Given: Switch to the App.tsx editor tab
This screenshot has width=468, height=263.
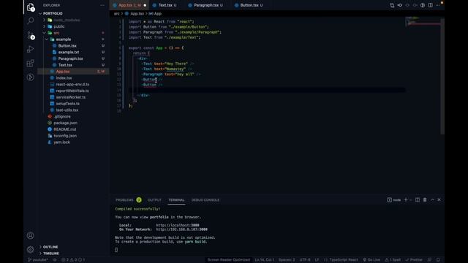Looking at the screenshot, I should (129, 5).
